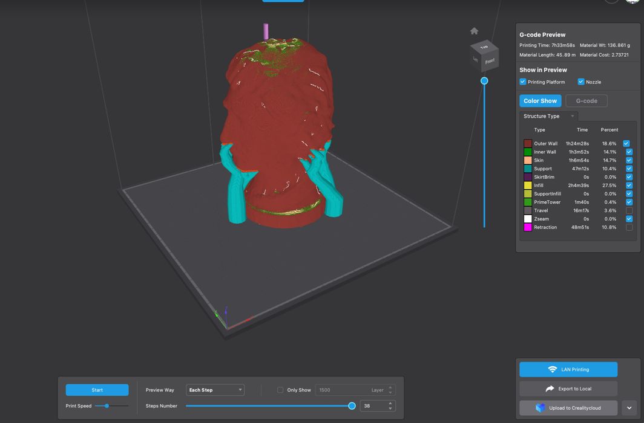644x423 pixels.
Task: Open the Preview Way Each Step dropdown
Action: coord(215,390)
